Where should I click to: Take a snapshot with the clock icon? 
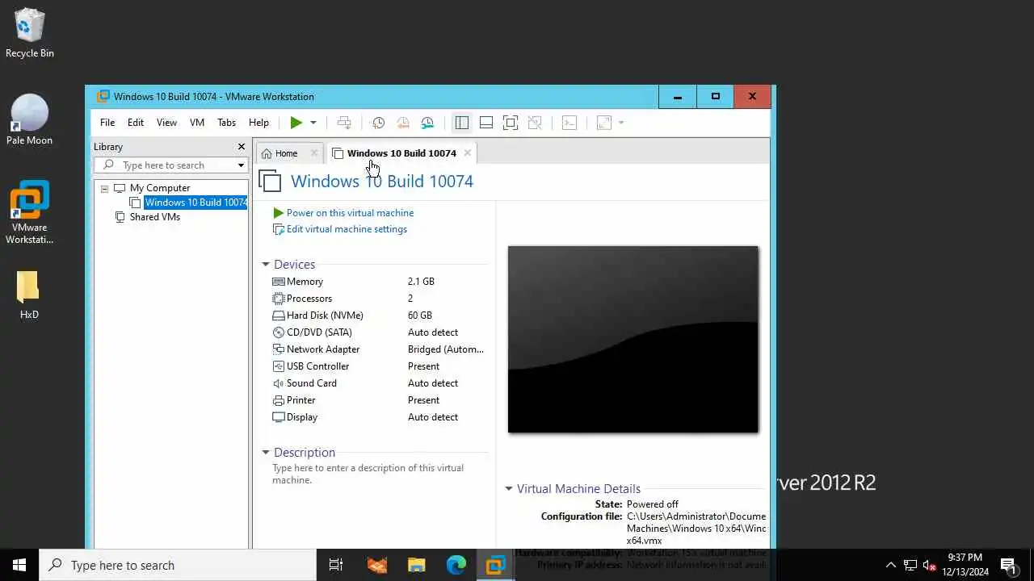pos(378,123)
